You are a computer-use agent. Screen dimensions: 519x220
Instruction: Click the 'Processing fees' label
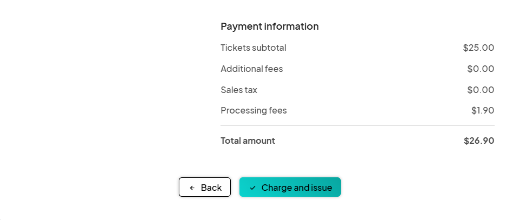(254, 111)
